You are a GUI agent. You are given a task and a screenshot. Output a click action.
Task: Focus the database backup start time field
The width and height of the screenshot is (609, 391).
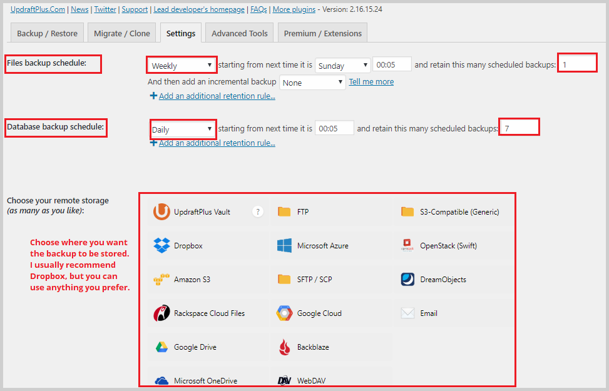(x=334, y=128)
